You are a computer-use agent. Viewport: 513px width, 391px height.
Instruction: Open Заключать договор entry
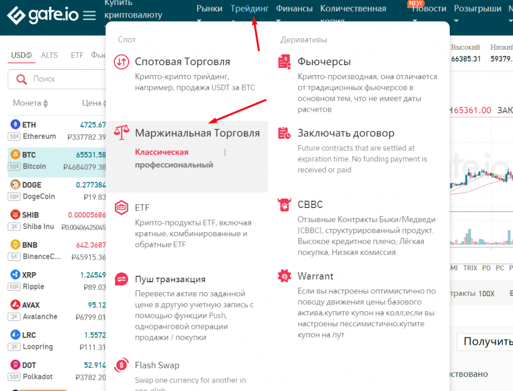coord(346,133)
